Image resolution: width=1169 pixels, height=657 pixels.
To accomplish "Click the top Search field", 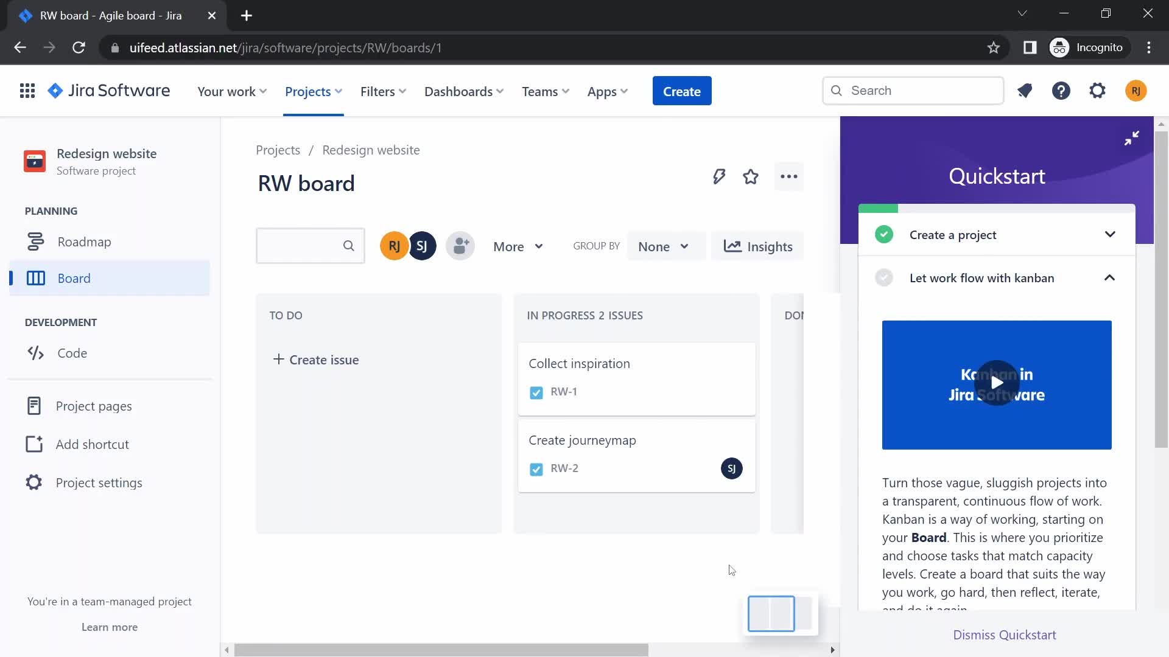I will click(x=913, y=91).
